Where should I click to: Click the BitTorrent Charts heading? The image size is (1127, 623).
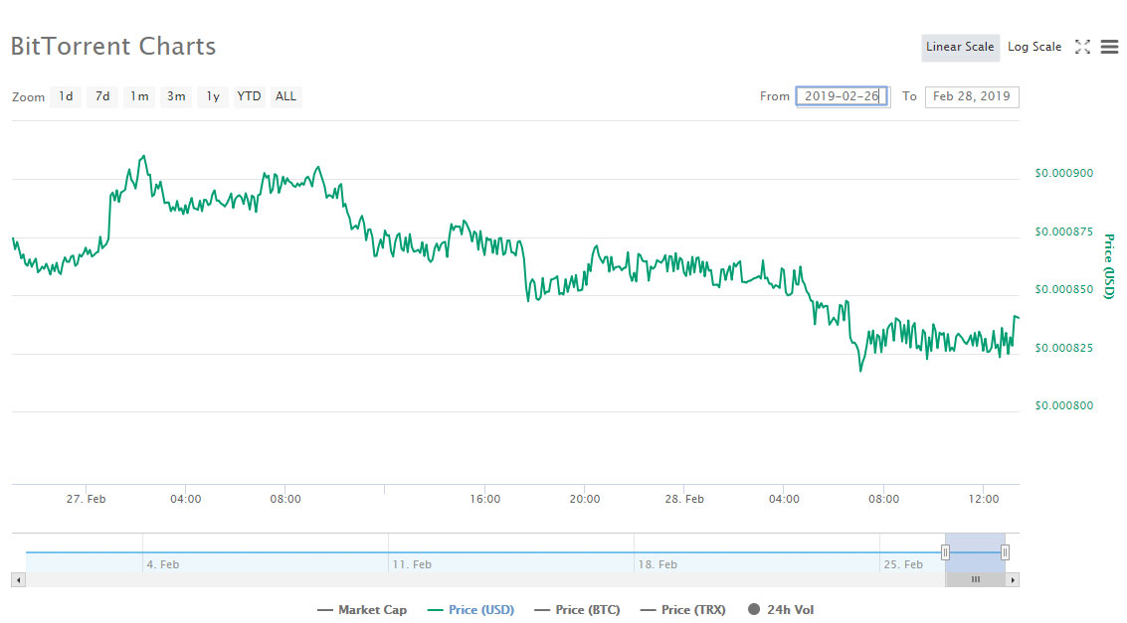(x=112, y=47)
